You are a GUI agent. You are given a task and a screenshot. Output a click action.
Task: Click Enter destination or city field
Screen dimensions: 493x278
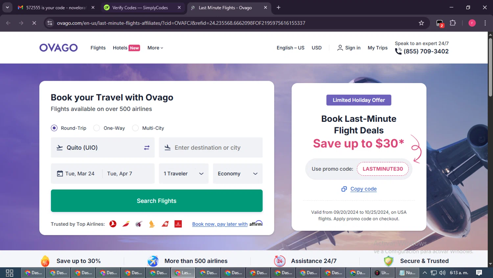(211, 147)
